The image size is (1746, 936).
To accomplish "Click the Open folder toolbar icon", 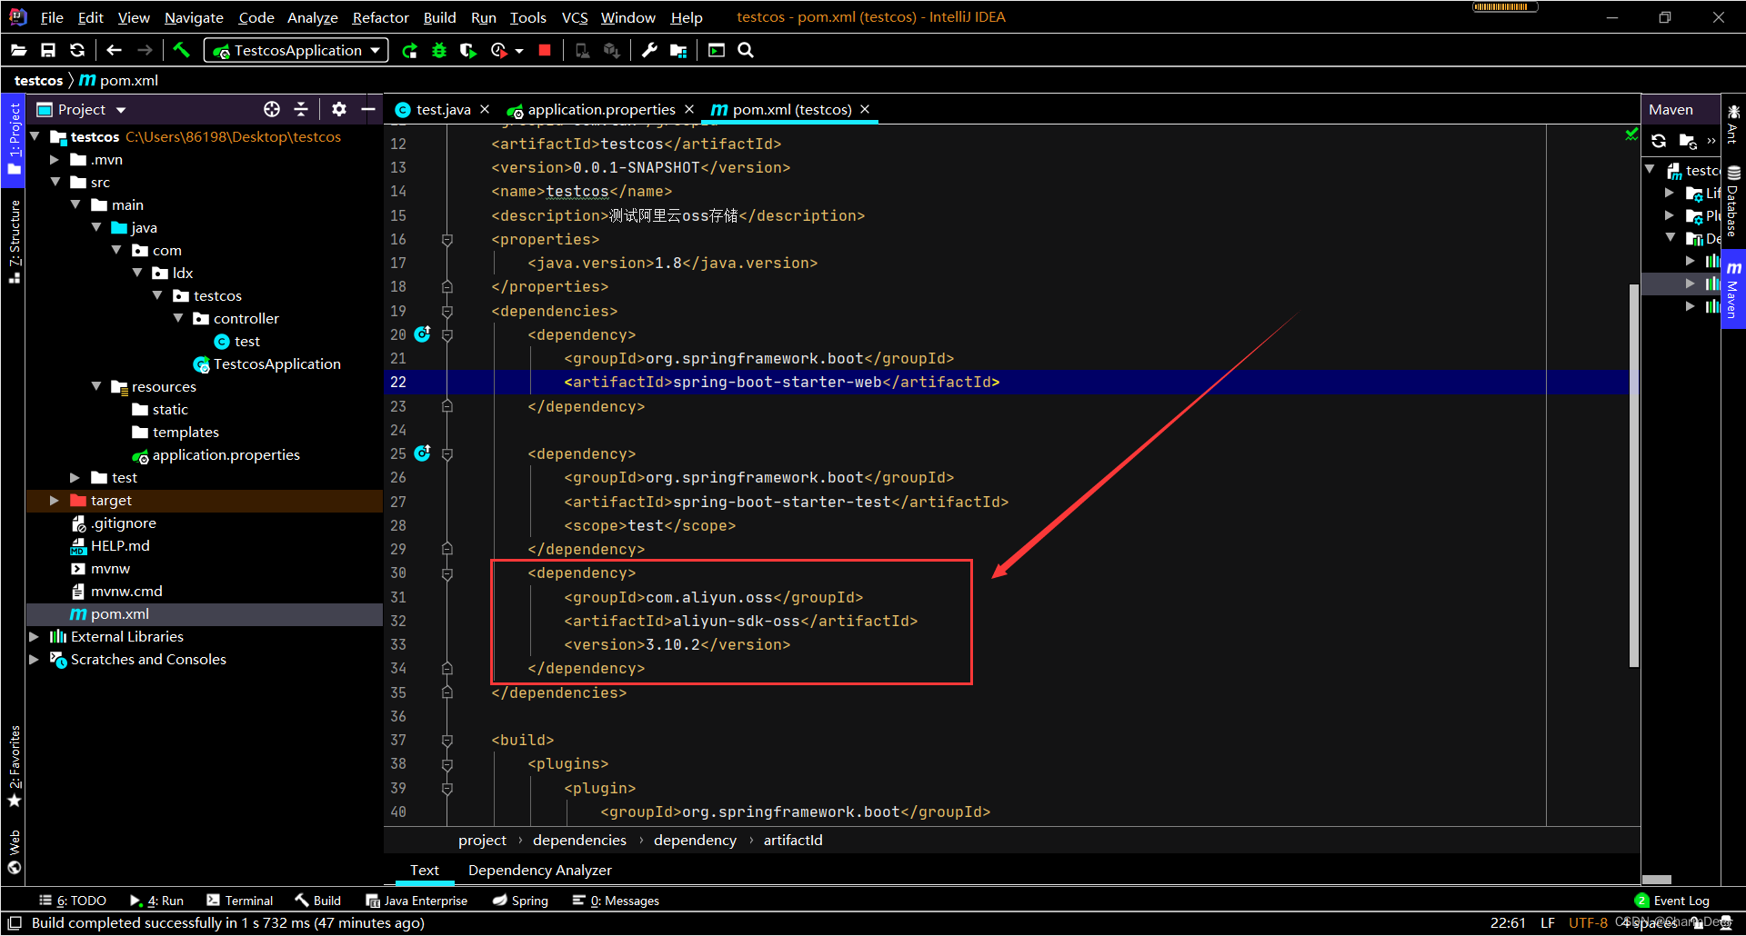I will (x=19, y=51).
